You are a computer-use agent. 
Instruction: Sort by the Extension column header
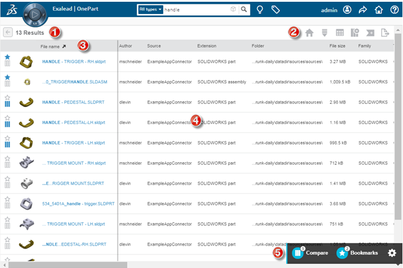pyautogui.click(x=207, y=46)
